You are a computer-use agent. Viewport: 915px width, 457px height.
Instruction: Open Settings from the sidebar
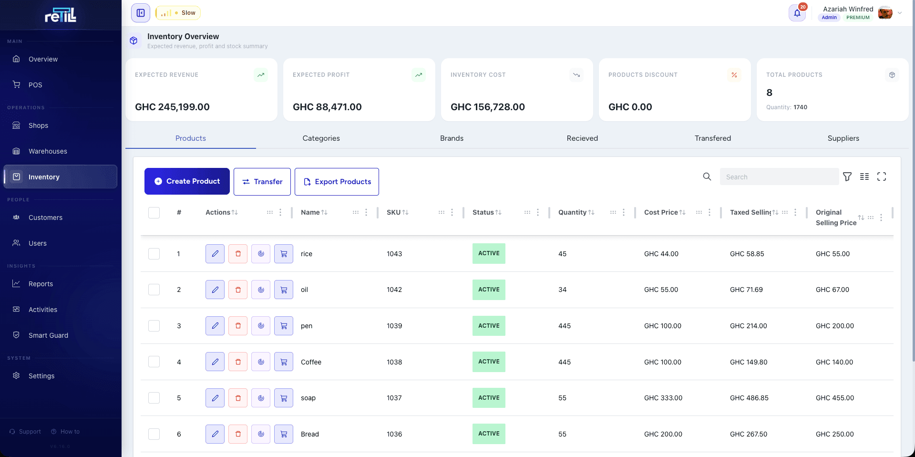coord(61,376)
